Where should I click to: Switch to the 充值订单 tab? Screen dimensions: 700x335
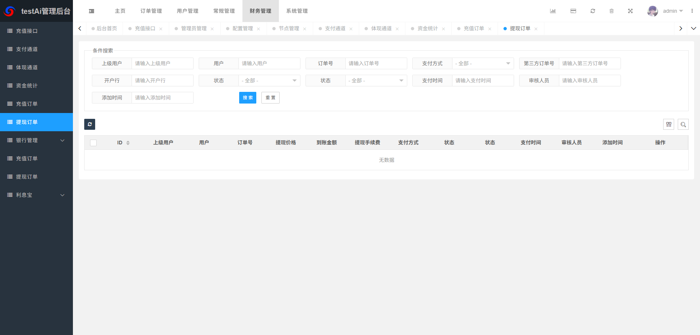coord(474,28)
